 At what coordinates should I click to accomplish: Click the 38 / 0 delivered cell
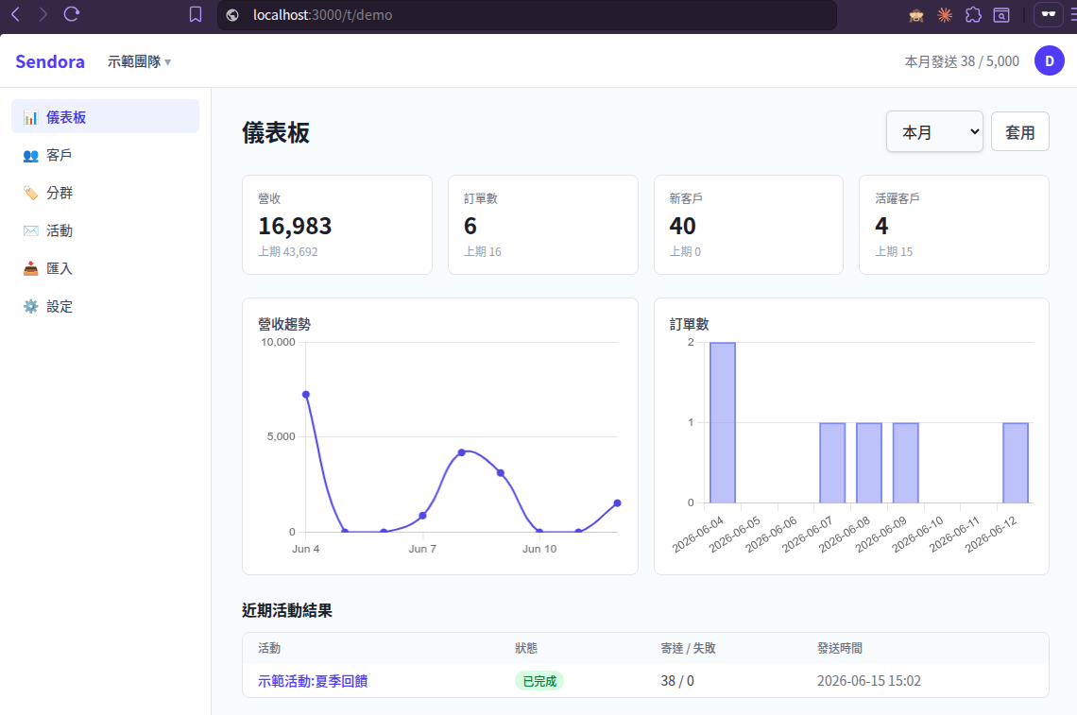point(677,681)
